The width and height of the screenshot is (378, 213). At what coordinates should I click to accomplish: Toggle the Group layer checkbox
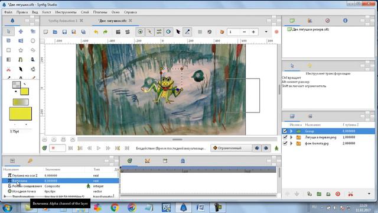285,131
